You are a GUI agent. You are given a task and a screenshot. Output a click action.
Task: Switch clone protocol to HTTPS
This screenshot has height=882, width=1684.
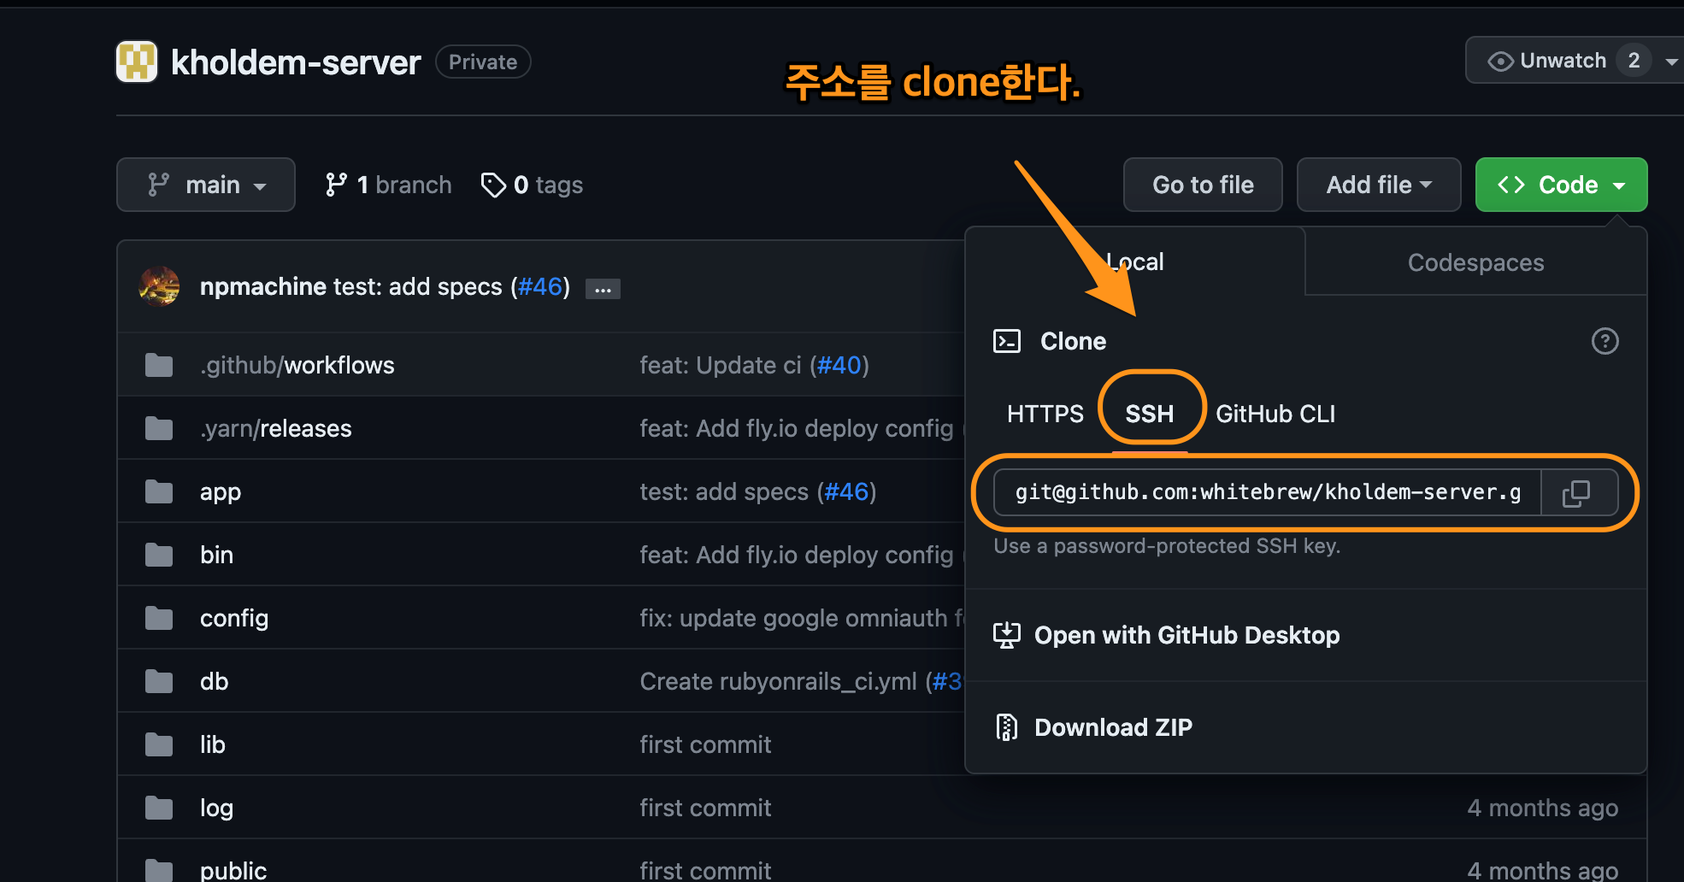pyautogui.click(x=1045, y=414)
